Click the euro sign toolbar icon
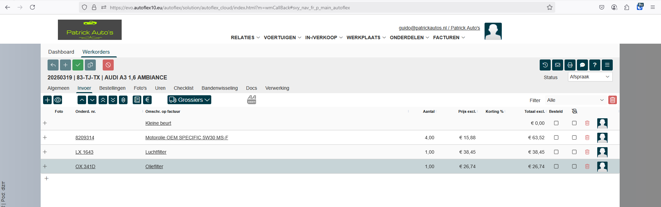 pyautogui.click(x=147, y=100)
